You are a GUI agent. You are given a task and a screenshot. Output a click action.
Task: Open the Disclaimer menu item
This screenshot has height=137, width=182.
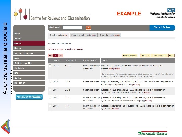click(x=29, y=83)
